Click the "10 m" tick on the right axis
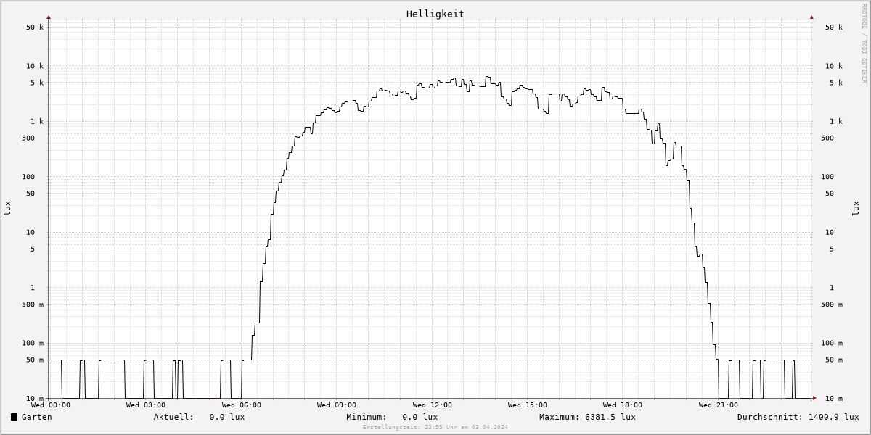The image size is (871, 435). (834, 399)
